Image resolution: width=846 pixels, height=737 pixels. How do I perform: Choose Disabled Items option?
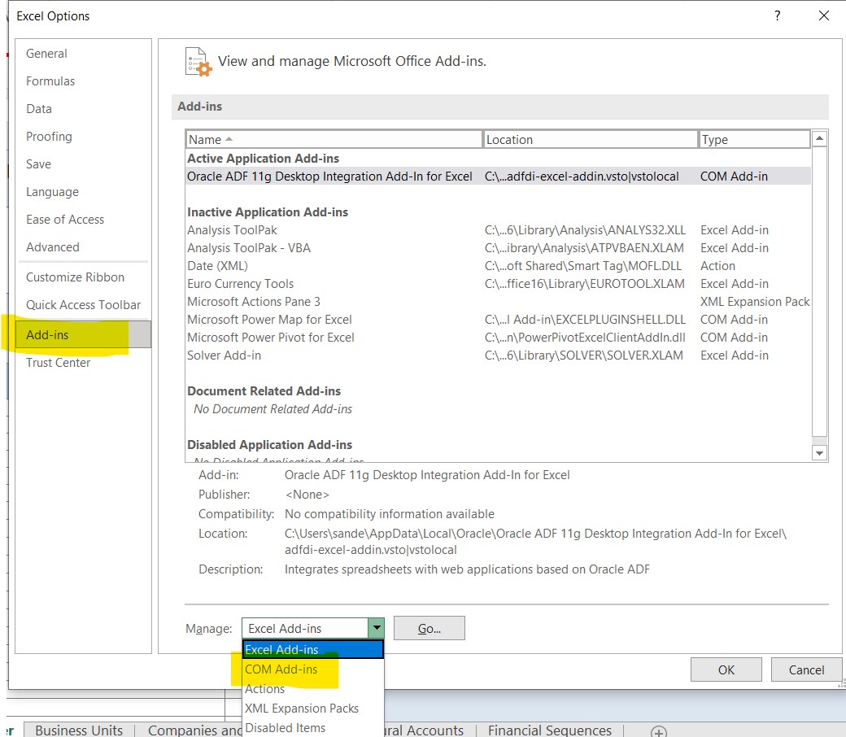(313, 728)
